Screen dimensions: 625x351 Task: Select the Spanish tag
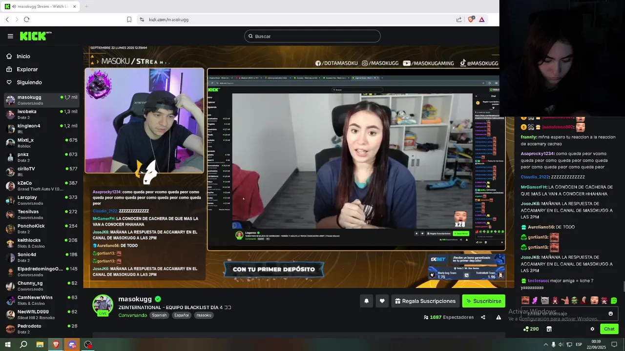(159, 315)
